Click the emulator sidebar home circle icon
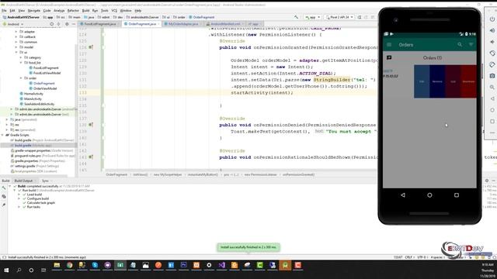The image size is (497, 279). click(x=492, y=110)
